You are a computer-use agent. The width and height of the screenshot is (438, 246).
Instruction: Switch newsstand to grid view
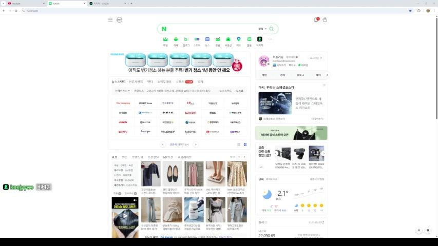[x=245, y=145]
